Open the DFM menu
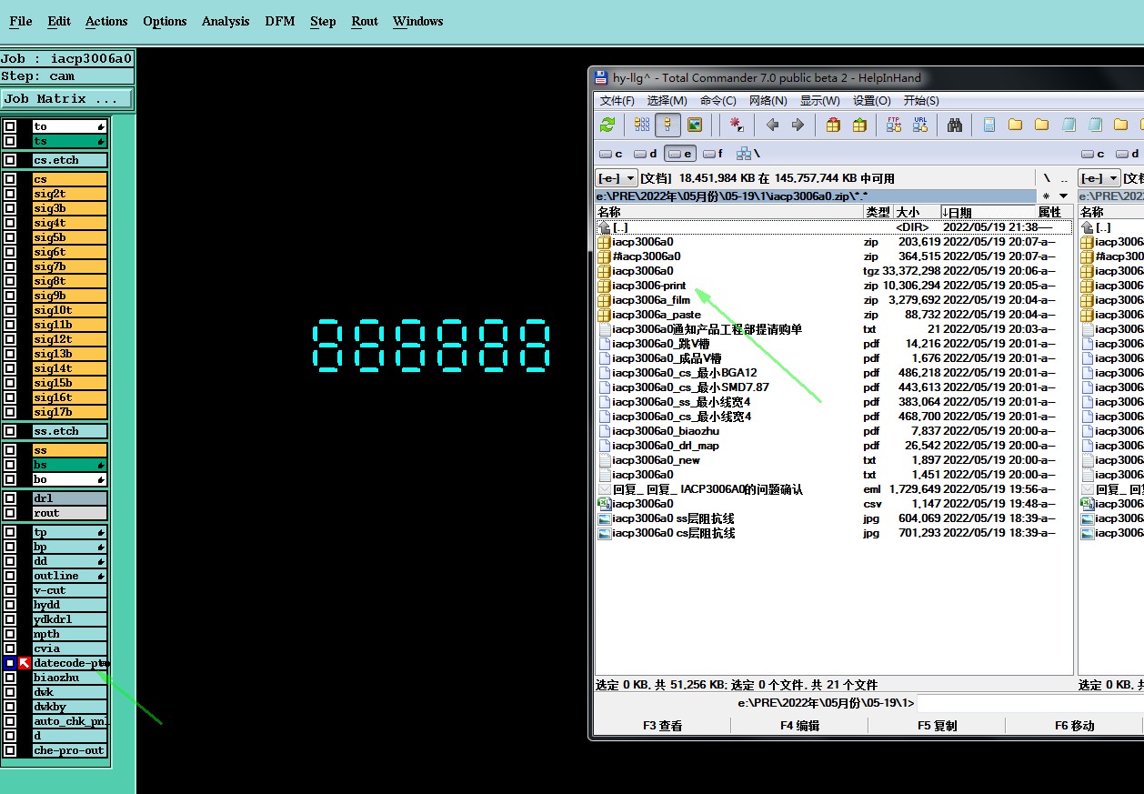1144x794 pixels. [280, 21]
